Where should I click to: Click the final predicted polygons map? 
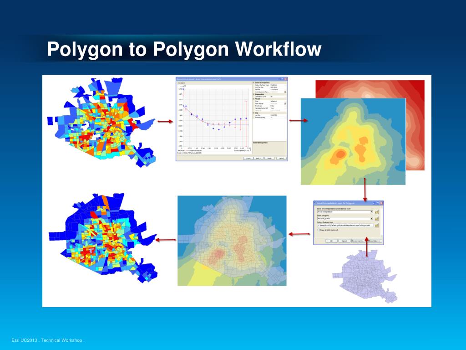[102, 238]
